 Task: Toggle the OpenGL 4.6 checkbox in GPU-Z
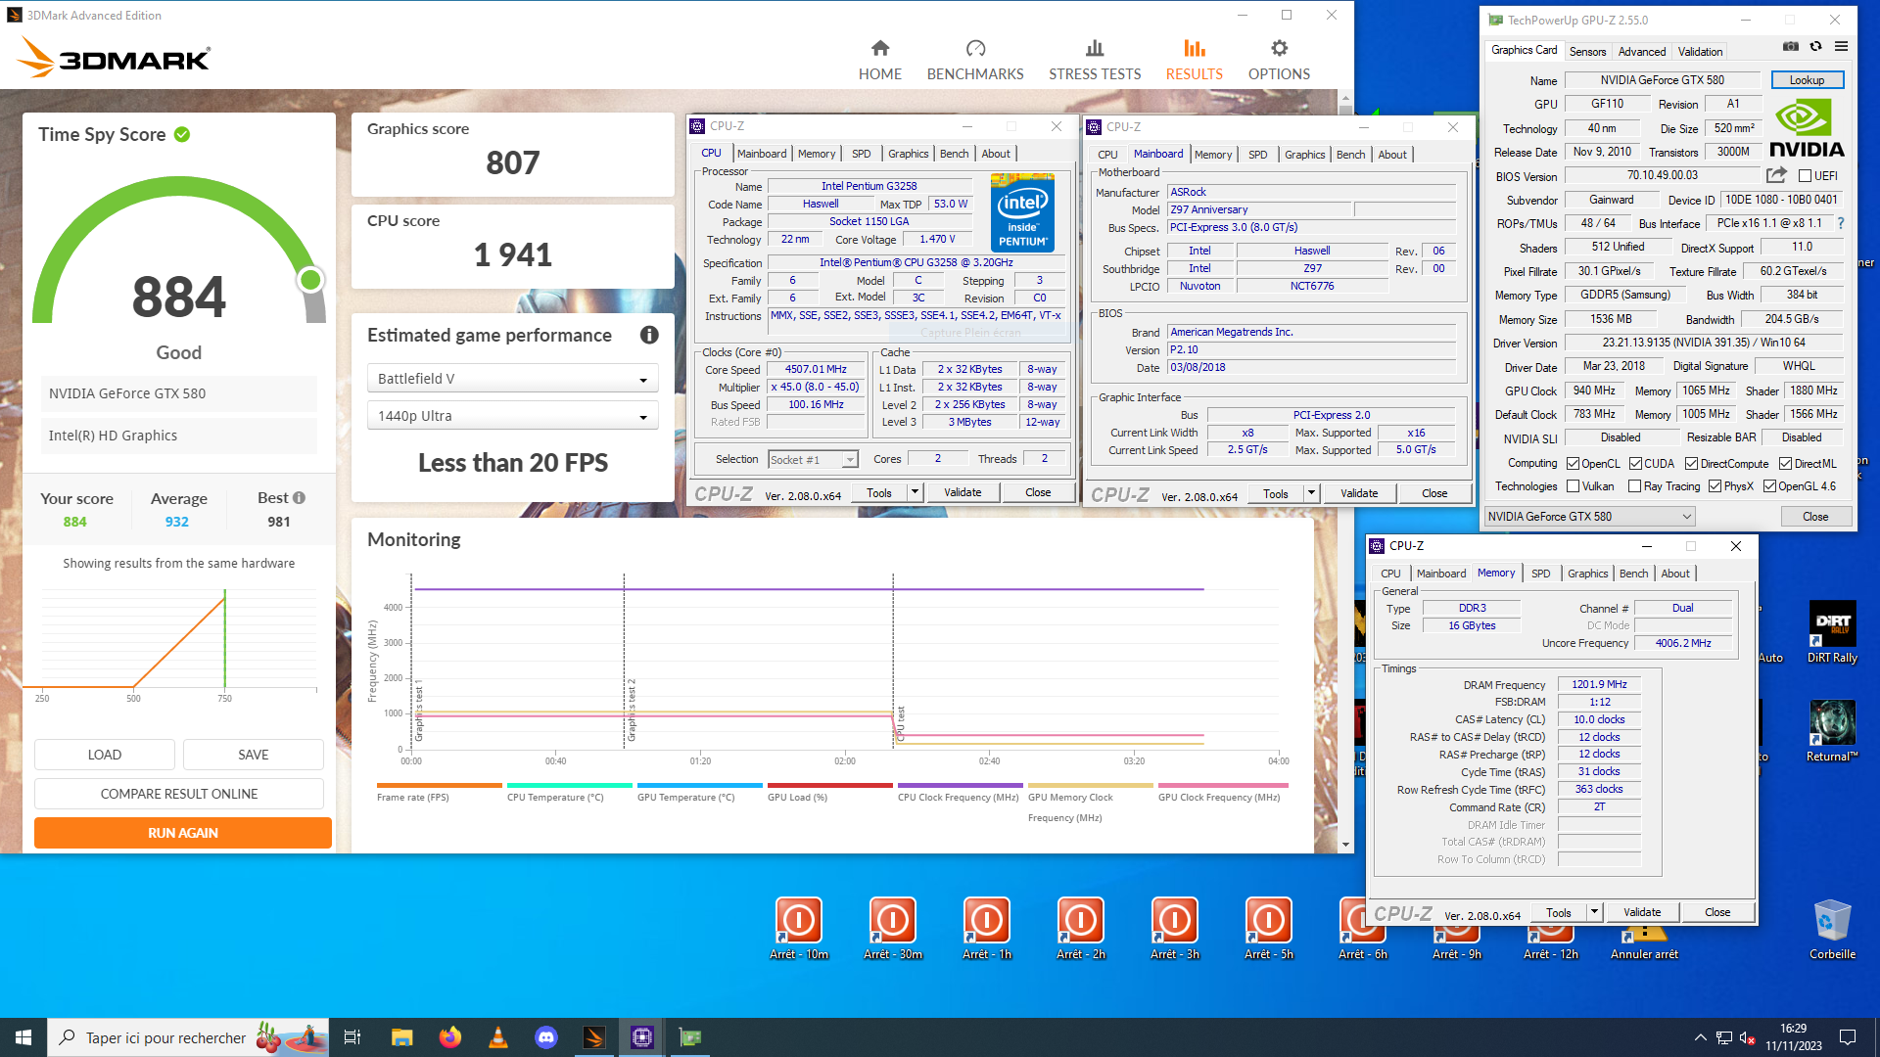tap(1769, 486)
